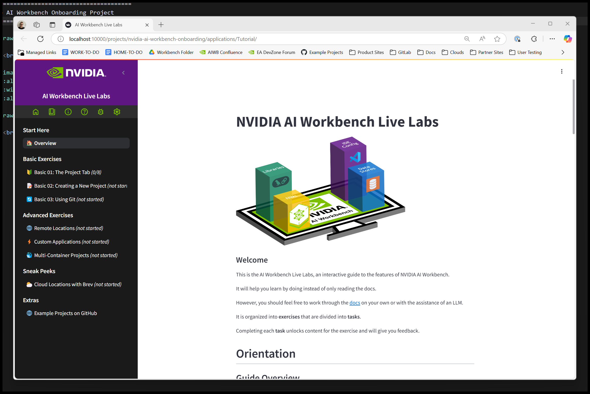The width and height of the screenshot is (590, 394).
Task: Expand the bookmarks overflow chevron
Action: [x=563, y=52]
